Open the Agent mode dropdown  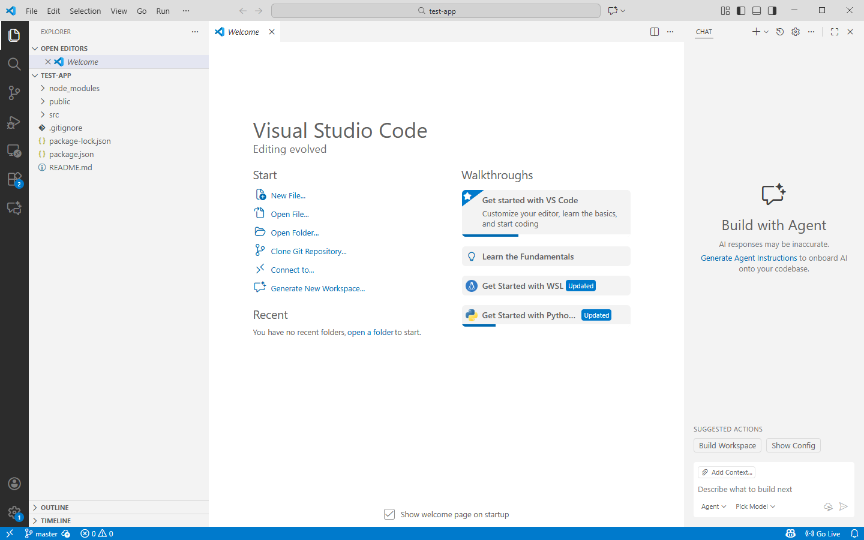[x=713, y=506]
